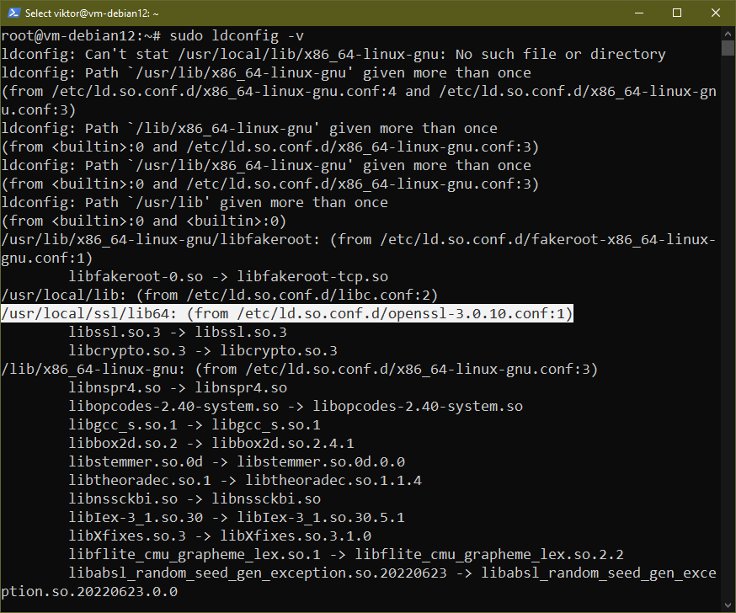Maximize the terminal window
The width and height of the screenshot is (736, 613).
coord(677,13)
